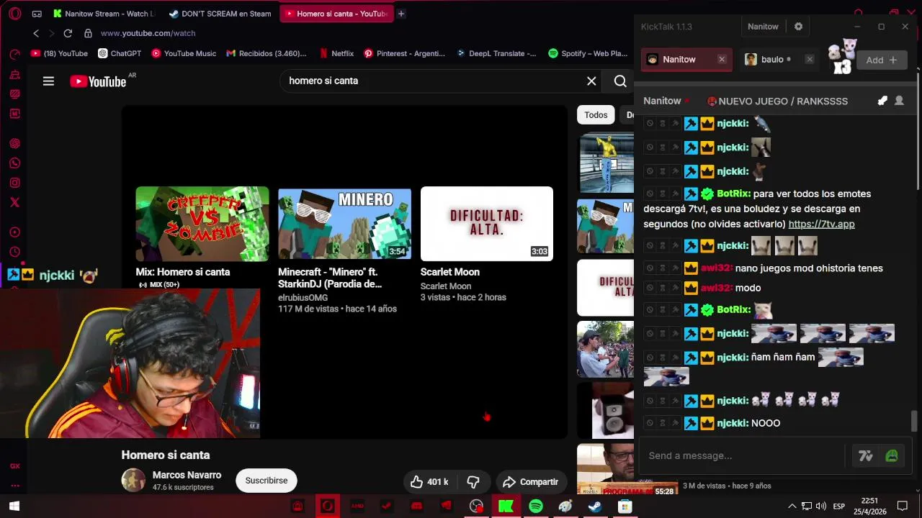Open Microsoft Store from taskbar

point(625,506)
